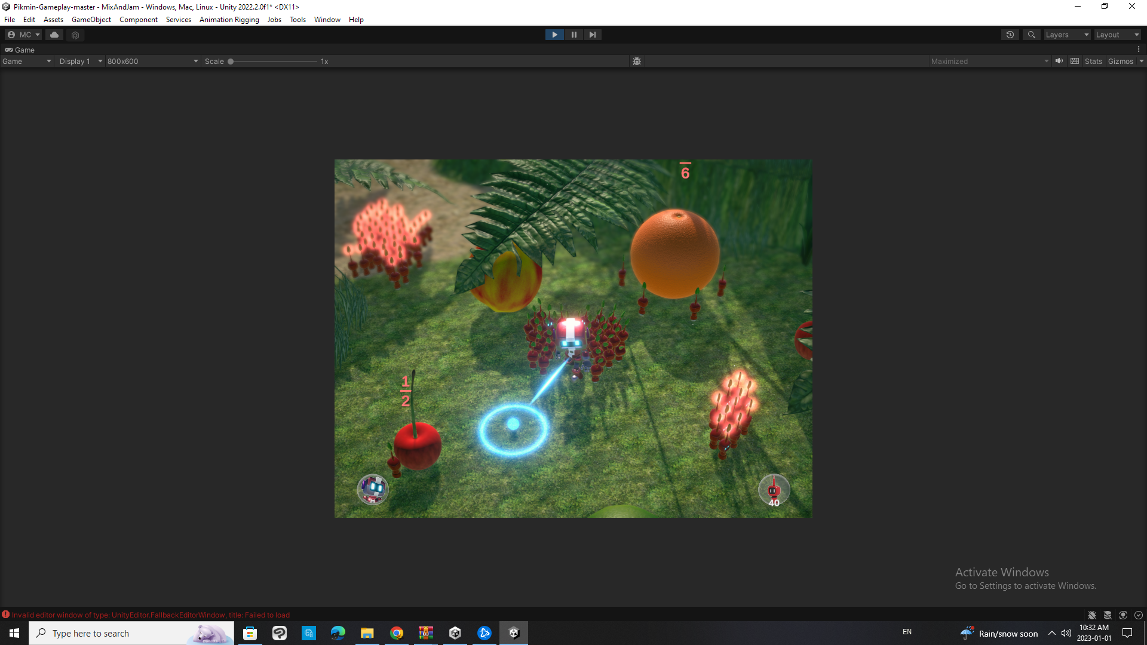Click the Pikmin counter icon showing 40
The width and height of the screenshot is (1147, 645).
click(774, 490)
